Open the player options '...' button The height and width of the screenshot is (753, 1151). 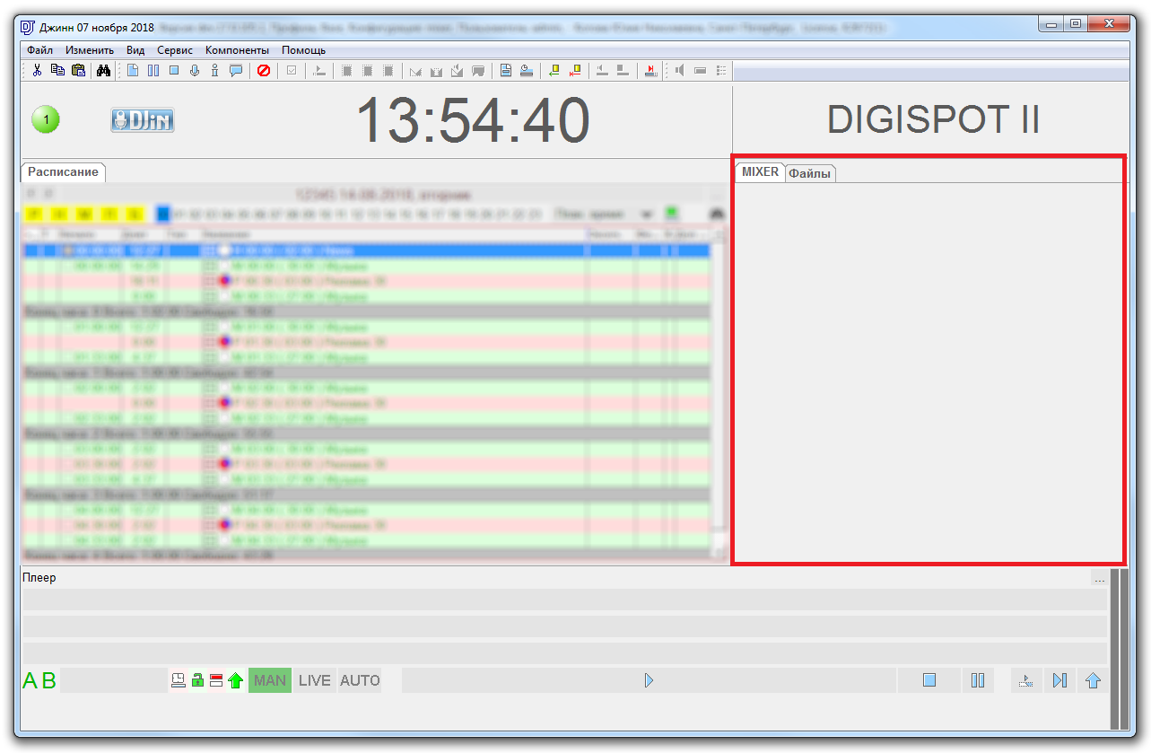click(x=1099, y=578)
